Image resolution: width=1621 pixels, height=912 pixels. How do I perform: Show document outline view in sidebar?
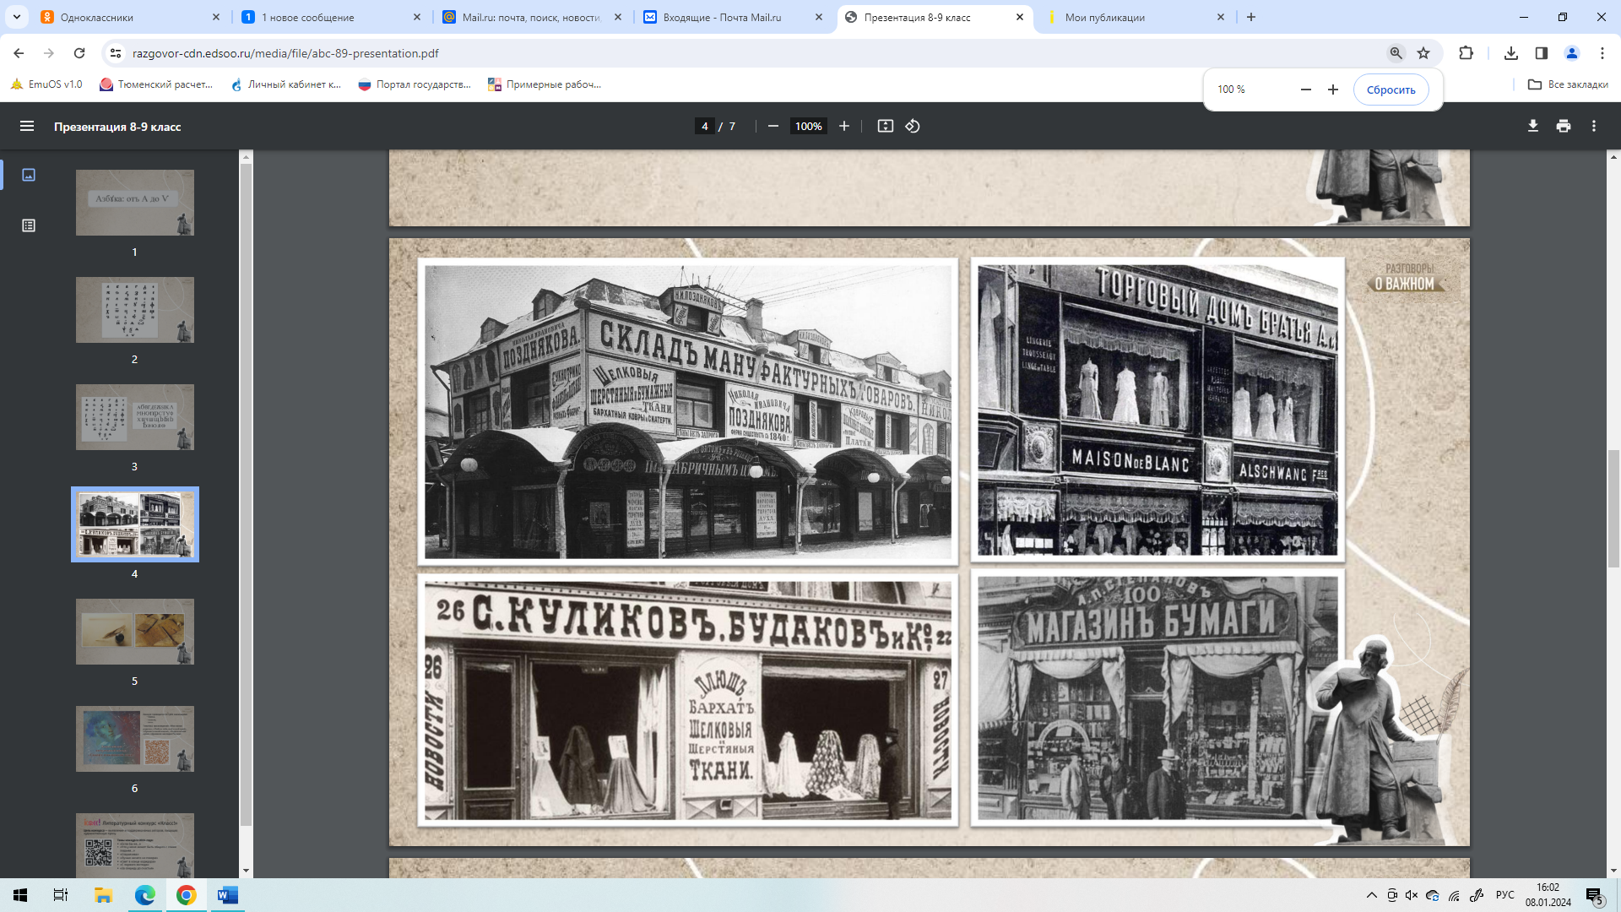[x=29, y=225]
